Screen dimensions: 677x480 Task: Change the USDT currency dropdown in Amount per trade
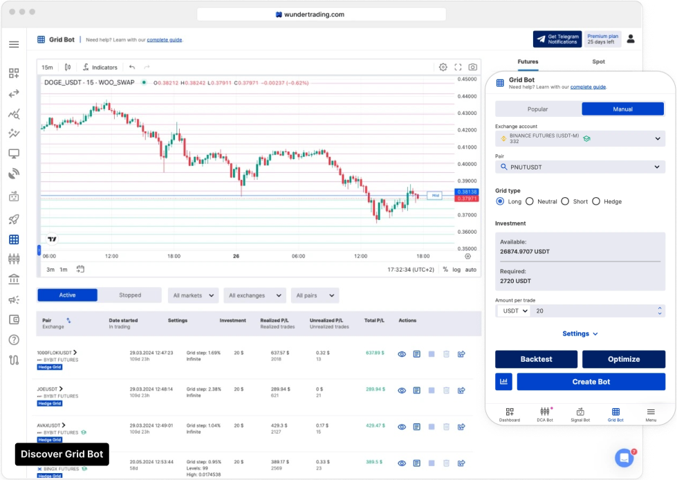coord(513,311)
